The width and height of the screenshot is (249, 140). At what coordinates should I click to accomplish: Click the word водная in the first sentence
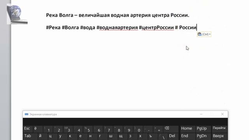120,15
